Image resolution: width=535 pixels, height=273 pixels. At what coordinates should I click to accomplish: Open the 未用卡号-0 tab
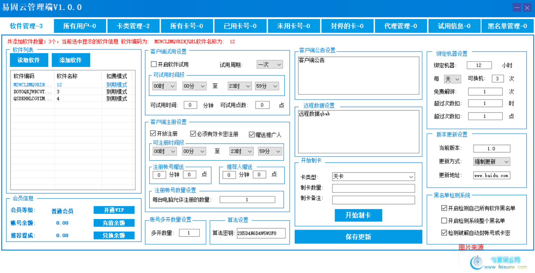click(x=294, y=26)
